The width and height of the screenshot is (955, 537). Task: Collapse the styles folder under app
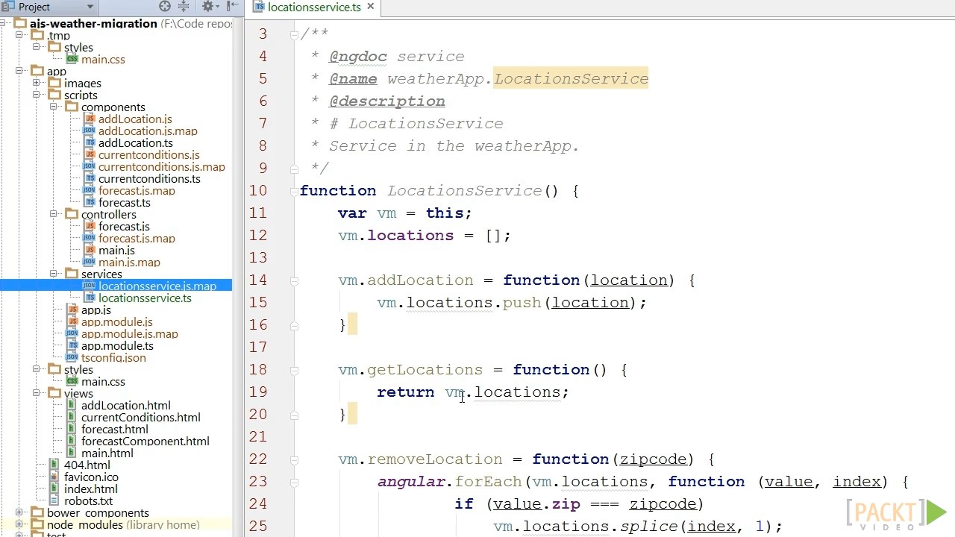(x=36, y=369)
